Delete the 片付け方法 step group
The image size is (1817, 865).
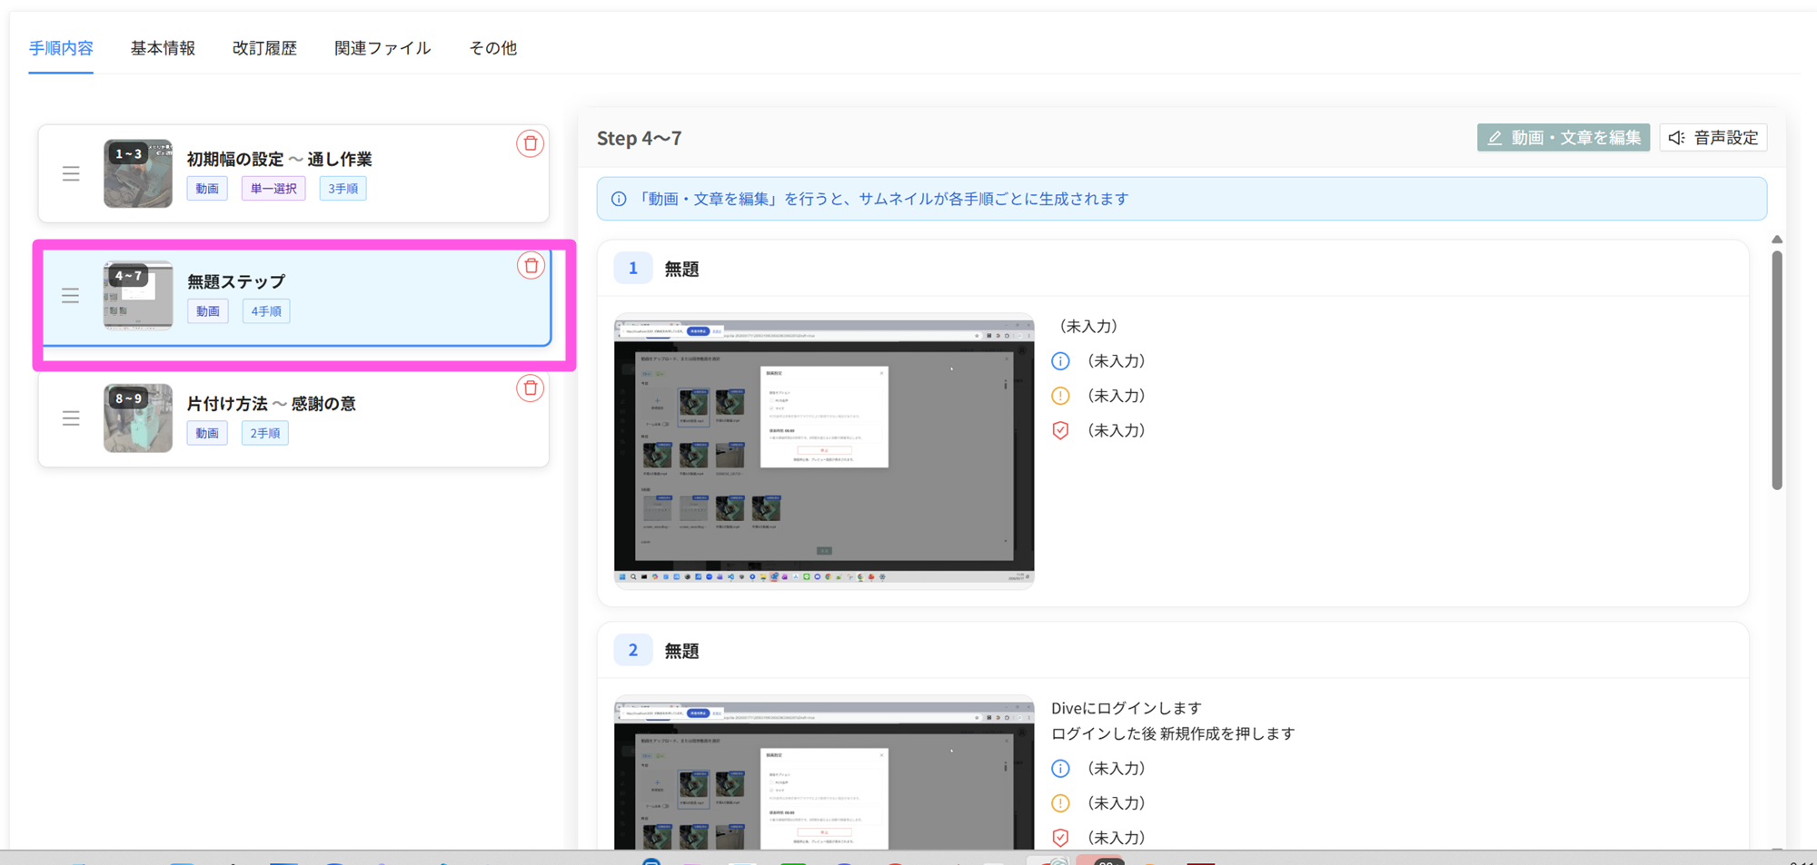point(530,388)
